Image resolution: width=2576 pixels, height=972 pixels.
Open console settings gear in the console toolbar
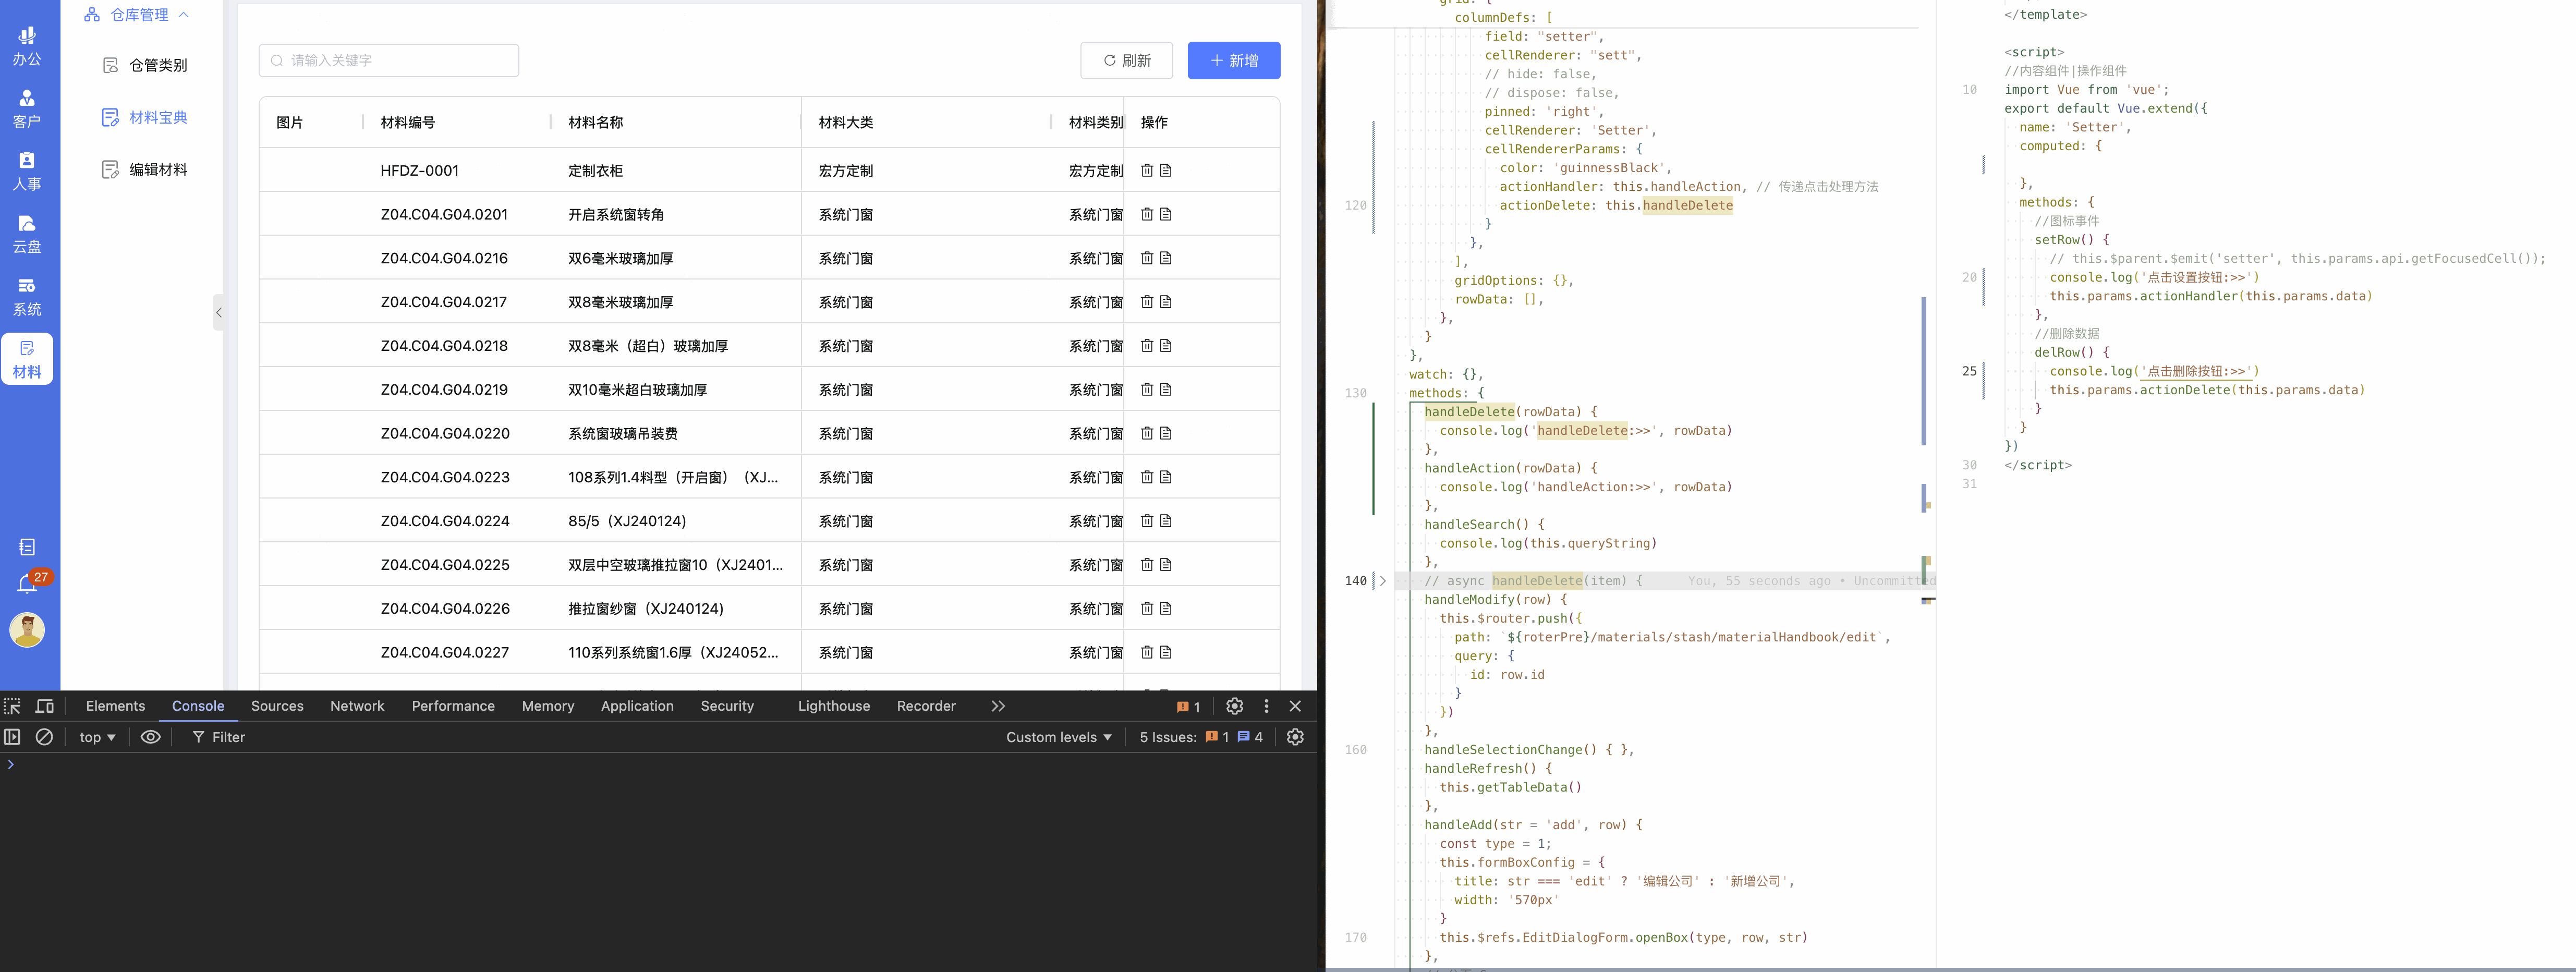[1296, 737]
